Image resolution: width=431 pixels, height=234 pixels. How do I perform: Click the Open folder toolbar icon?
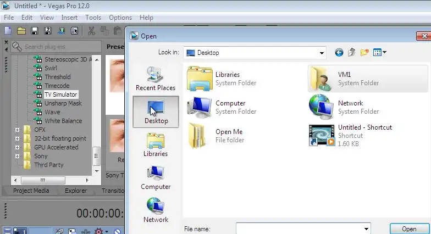point(21,31)
